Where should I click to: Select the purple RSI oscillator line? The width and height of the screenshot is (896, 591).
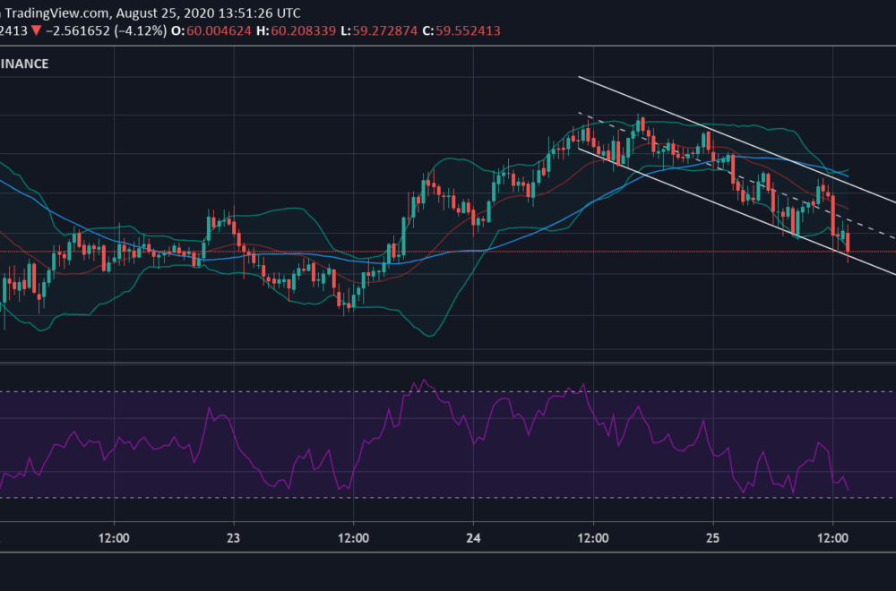423,381
